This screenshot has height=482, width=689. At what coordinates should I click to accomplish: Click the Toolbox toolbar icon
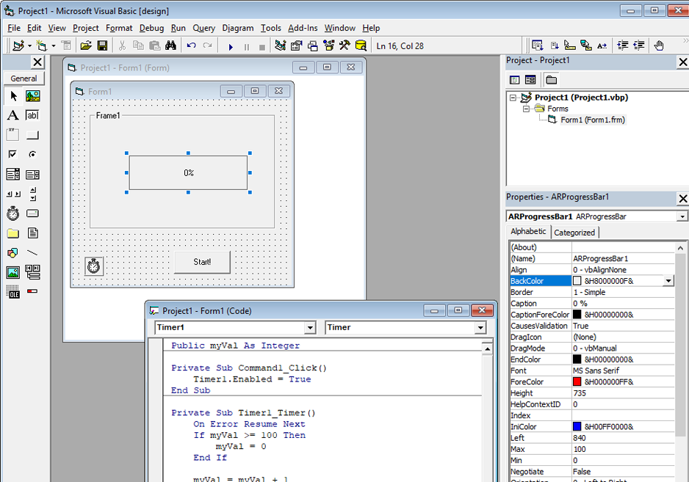(x=344, y=45)
